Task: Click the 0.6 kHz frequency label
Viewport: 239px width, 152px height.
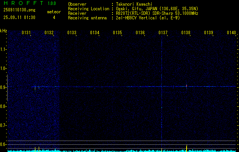Action: [x=3, y=144]
